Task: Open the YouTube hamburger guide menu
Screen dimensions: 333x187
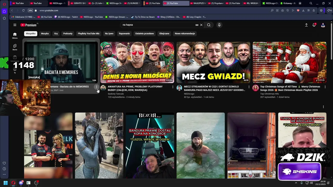Action: click(x=15, y=25)
